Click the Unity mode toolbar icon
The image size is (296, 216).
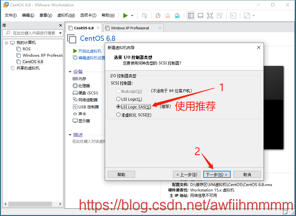220,16
